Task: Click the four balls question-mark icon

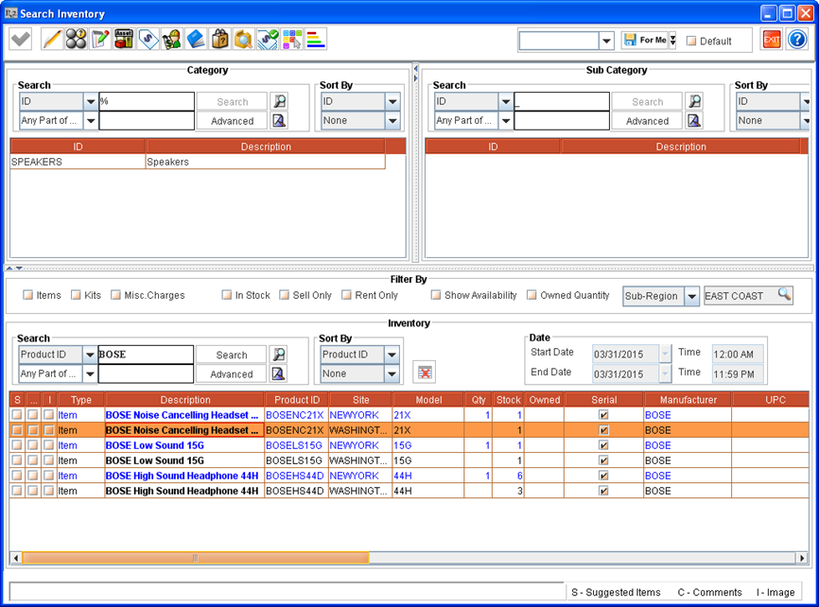Action: click(76, 40)
